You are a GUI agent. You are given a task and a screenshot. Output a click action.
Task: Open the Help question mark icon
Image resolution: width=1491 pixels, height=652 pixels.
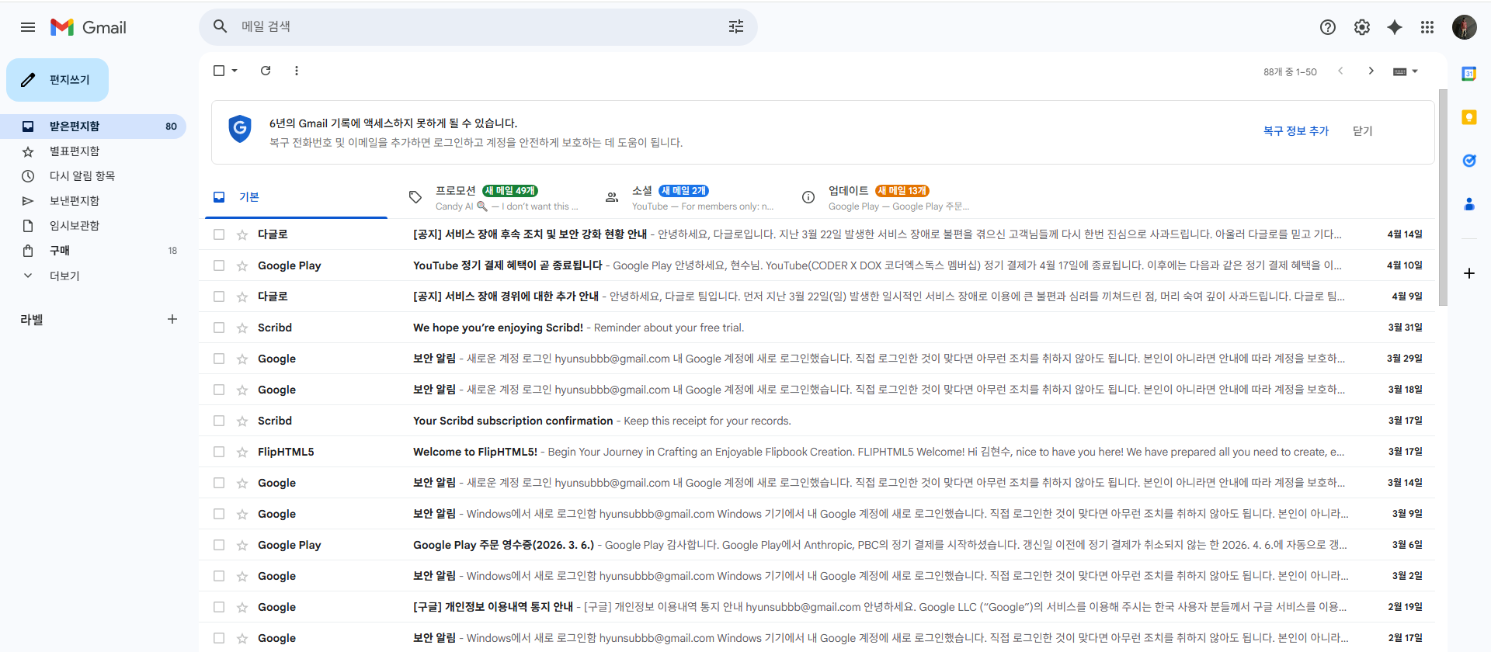[x=1328, y=27]
